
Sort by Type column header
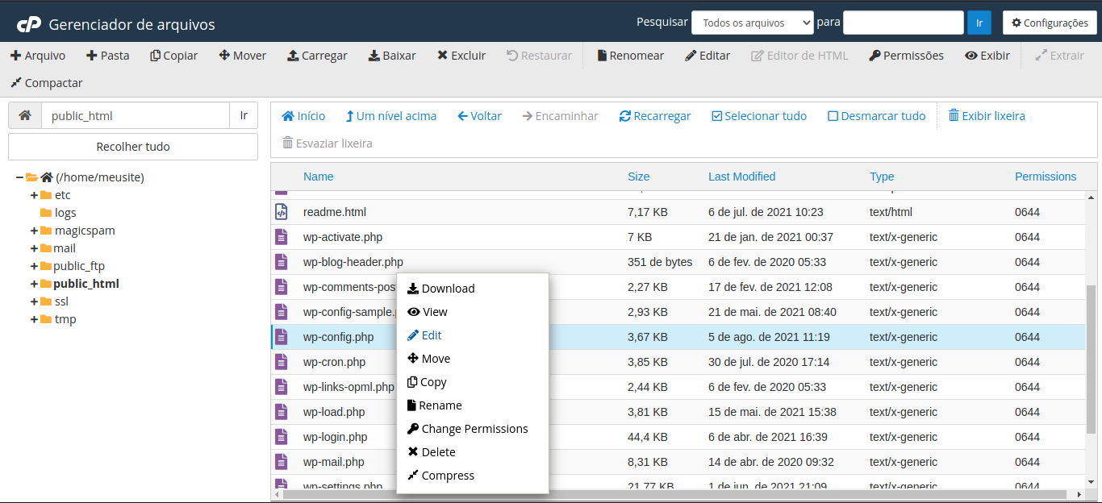coord(882,177)
